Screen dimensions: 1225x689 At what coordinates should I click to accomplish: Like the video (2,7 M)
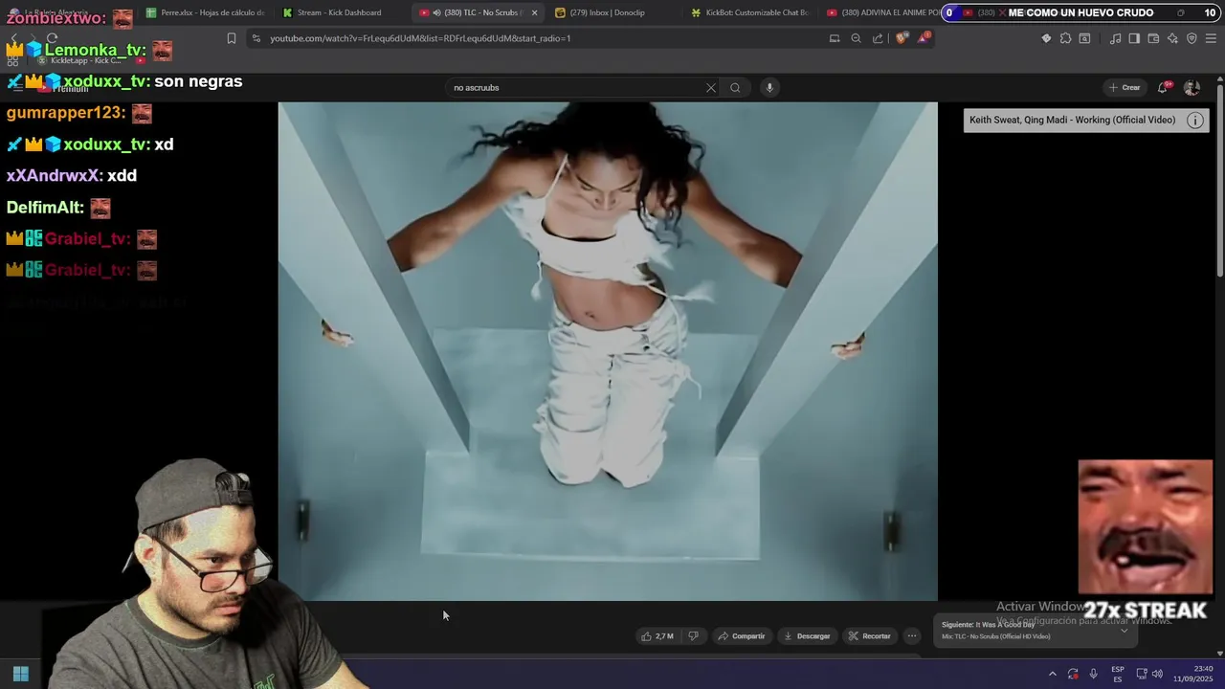click(x=657, y=635)
